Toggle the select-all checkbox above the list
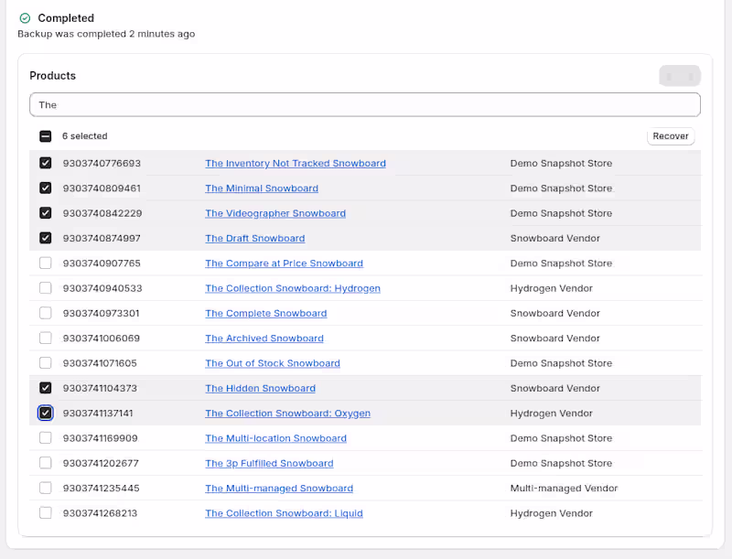The height and width of the screenshot is (559, 732). [45, 135]
